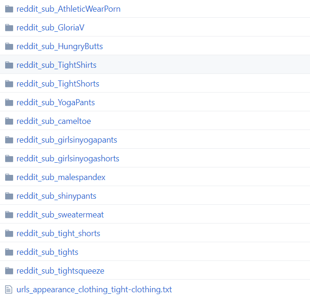Open the reddit_sub_tightsqueeze folder link
Image resolution: width=310 pixels, height=296 pixels.
(60, 271)
